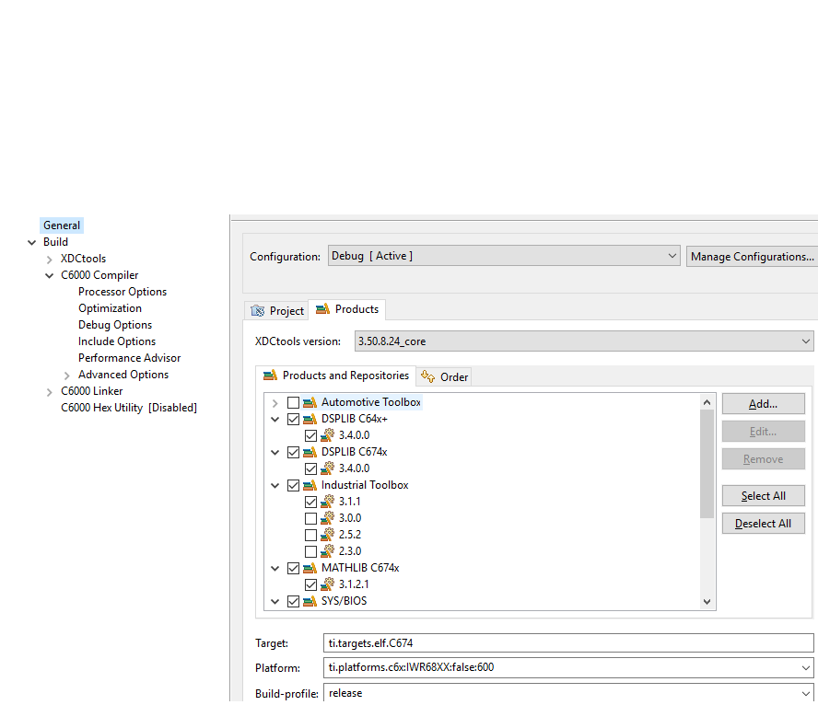Switch to the Products tab
Image resolution: width=818 pixels, height=705 pixels.
coord(347,309)
